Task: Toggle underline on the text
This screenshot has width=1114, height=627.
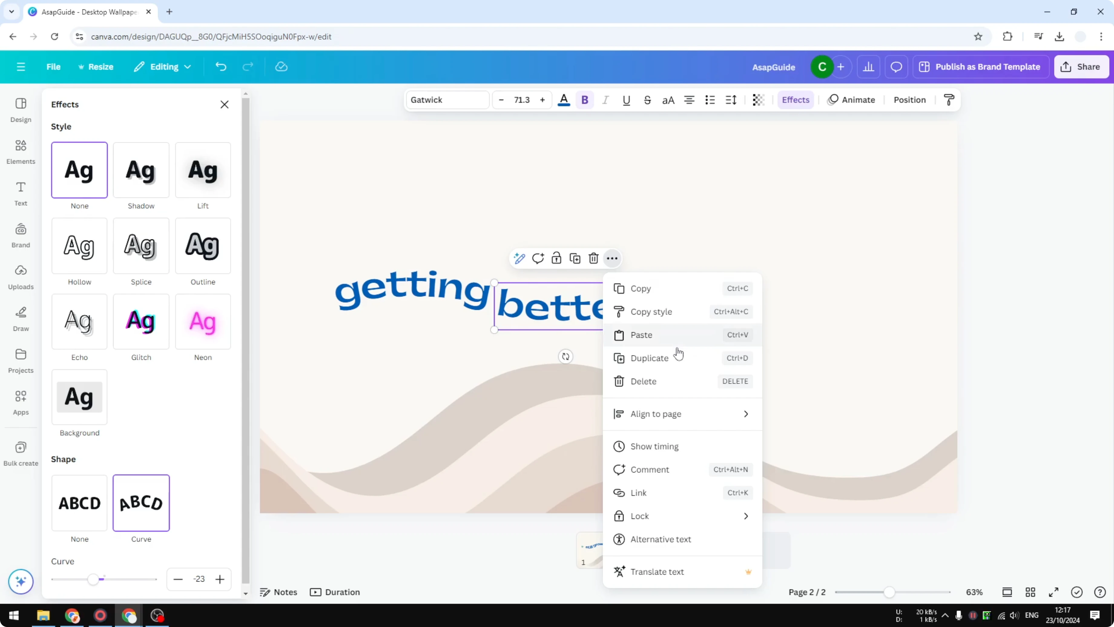Action: 626,100
